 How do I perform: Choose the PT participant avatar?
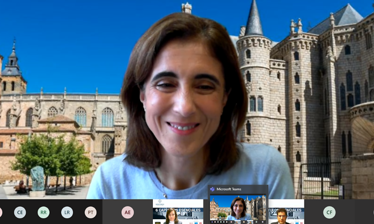[91, 212]
